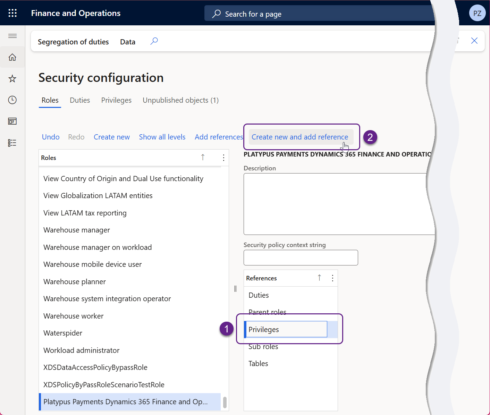Open References grid options three-dot menu
Screen dimensions: 490x415
(x=332, y=278)
